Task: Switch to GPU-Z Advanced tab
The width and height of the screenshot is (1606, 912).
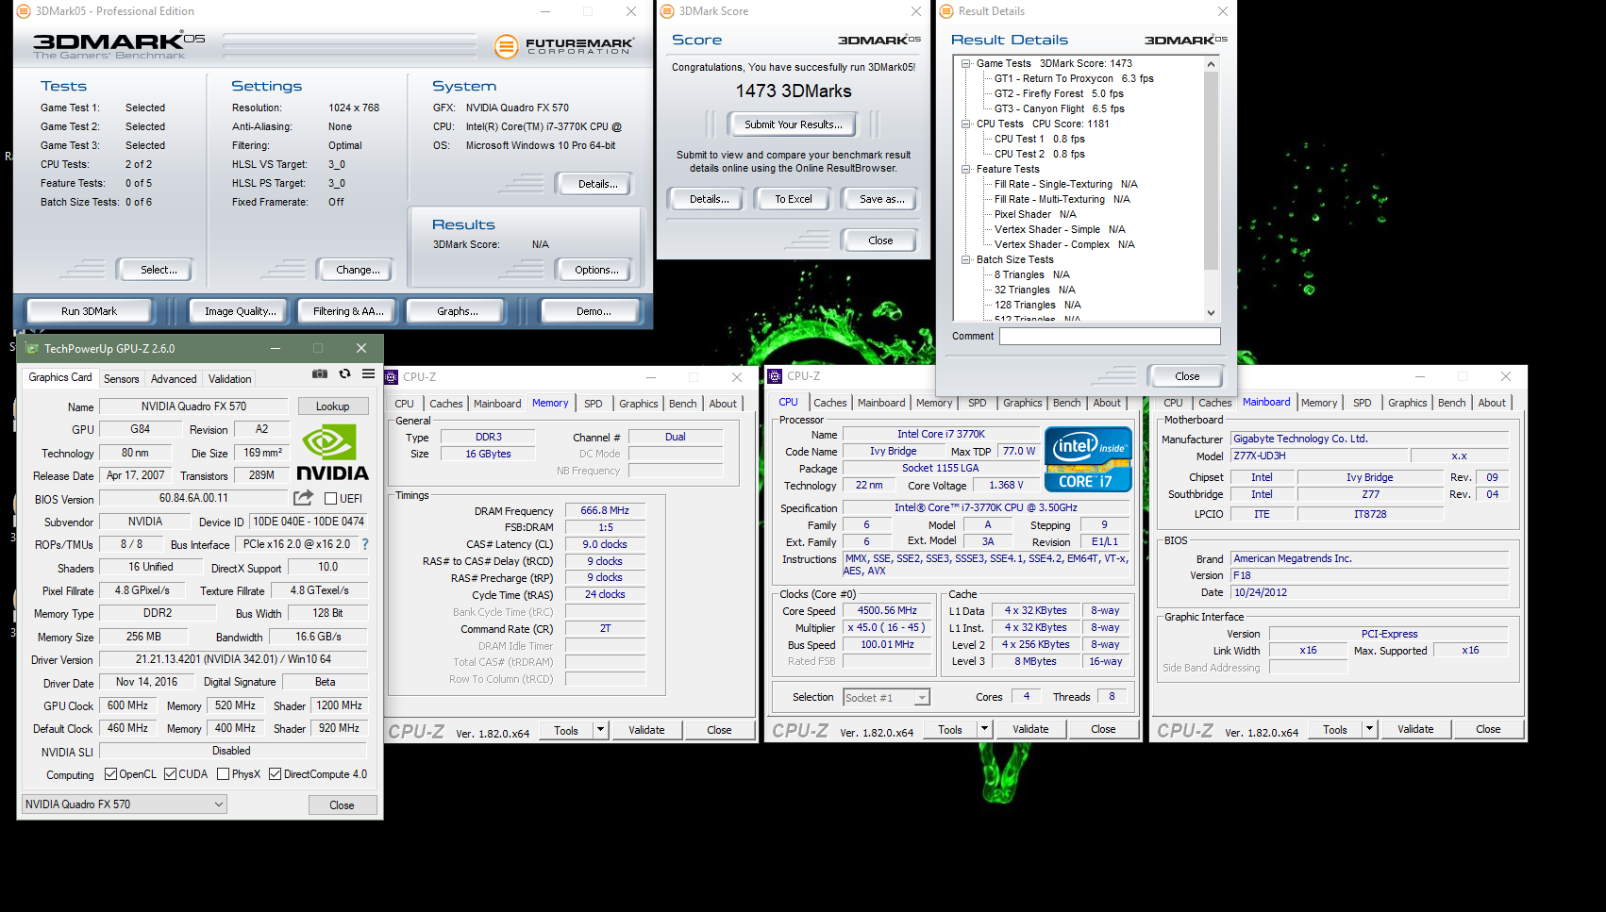Action: [x=174, y=379]
